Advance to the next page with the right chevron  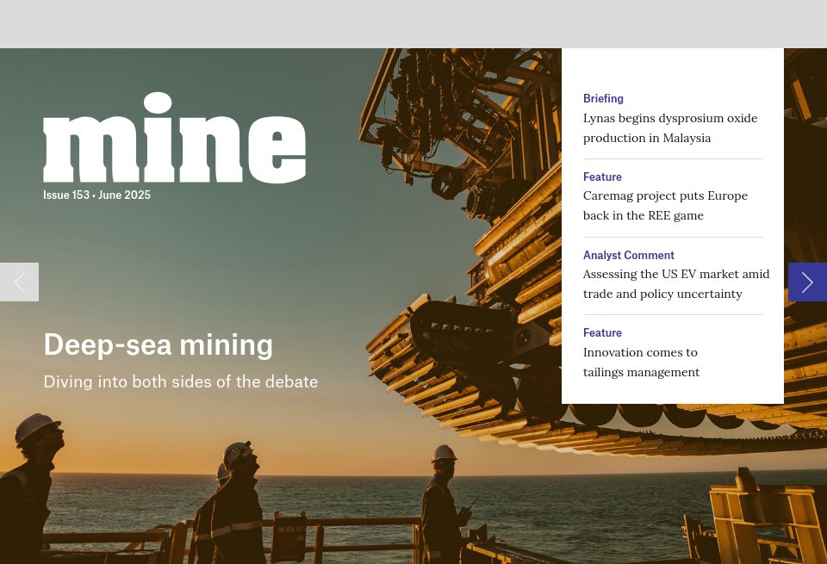[x=807, y=282]
